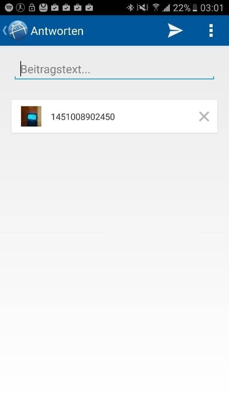Tap the Bluetooth status icon
This screenshot has height=407, width=229.
[x=130, y=8]
